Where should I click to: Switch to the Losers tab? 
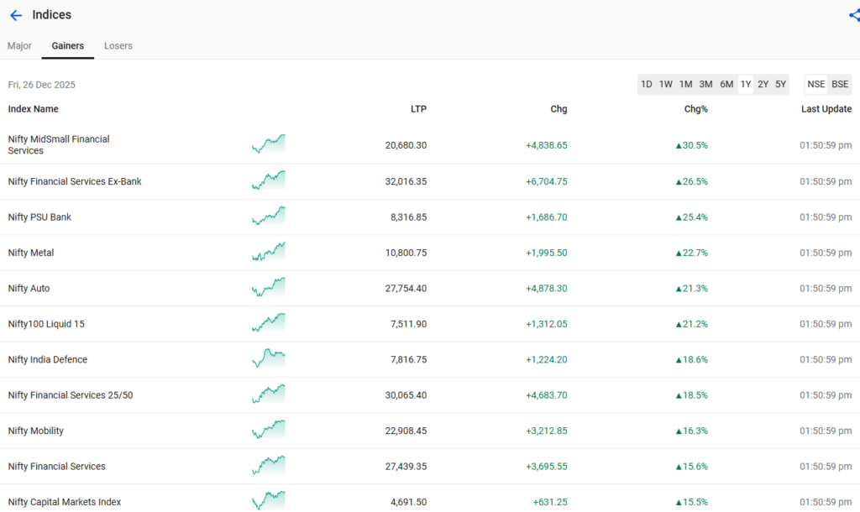pyautogui.click(x=118, y=46)
